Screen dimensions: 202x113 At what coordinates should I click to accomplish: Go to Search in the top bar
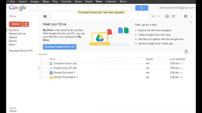point(23,2)
